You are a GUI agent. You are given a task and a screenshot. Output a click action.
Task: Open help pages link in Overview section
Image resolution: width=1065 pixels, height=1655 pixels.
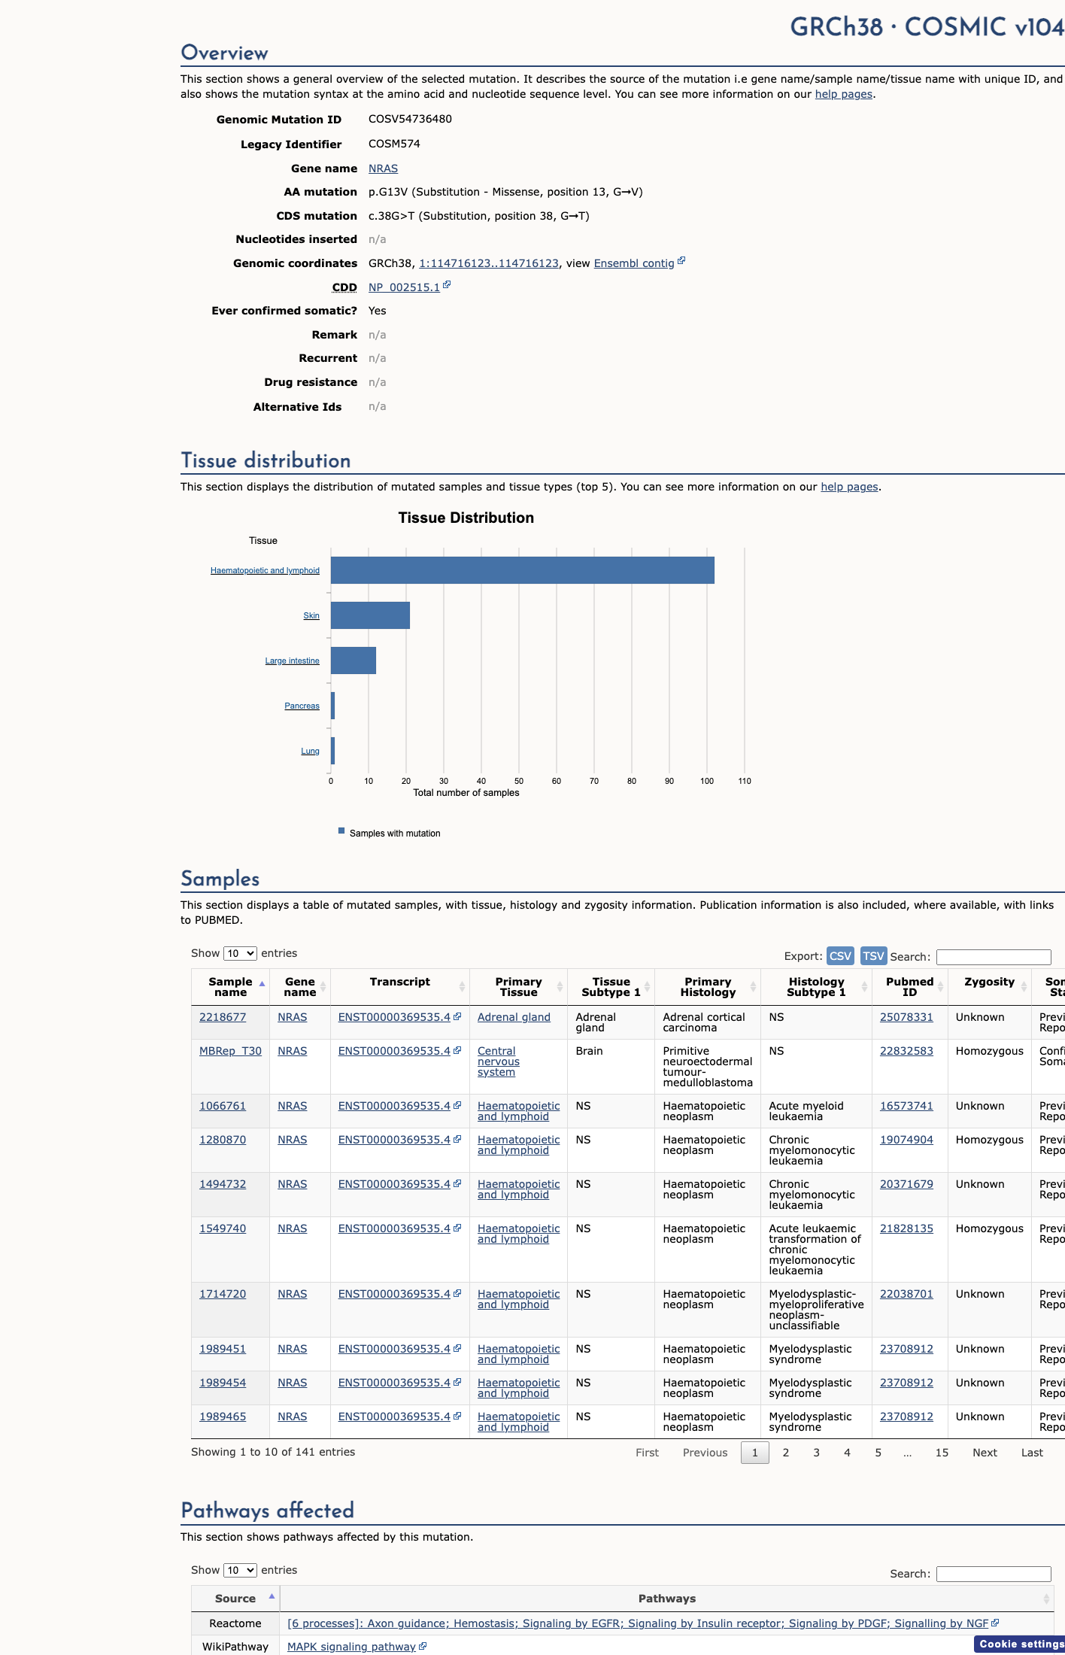pos(844,94)
